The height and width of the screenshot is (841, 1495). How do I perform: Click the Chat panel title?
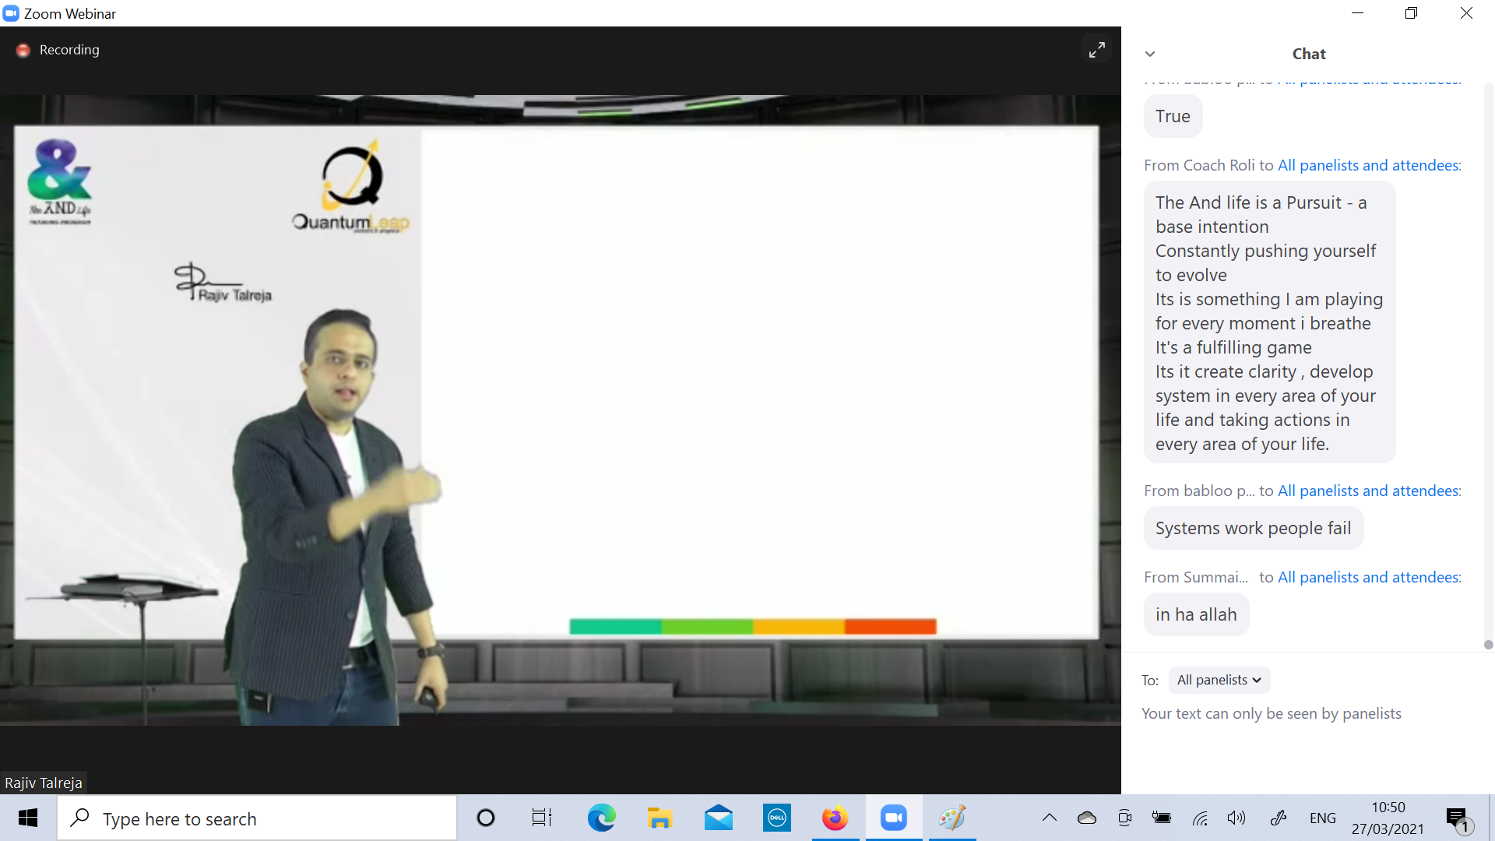(1308, 54)
